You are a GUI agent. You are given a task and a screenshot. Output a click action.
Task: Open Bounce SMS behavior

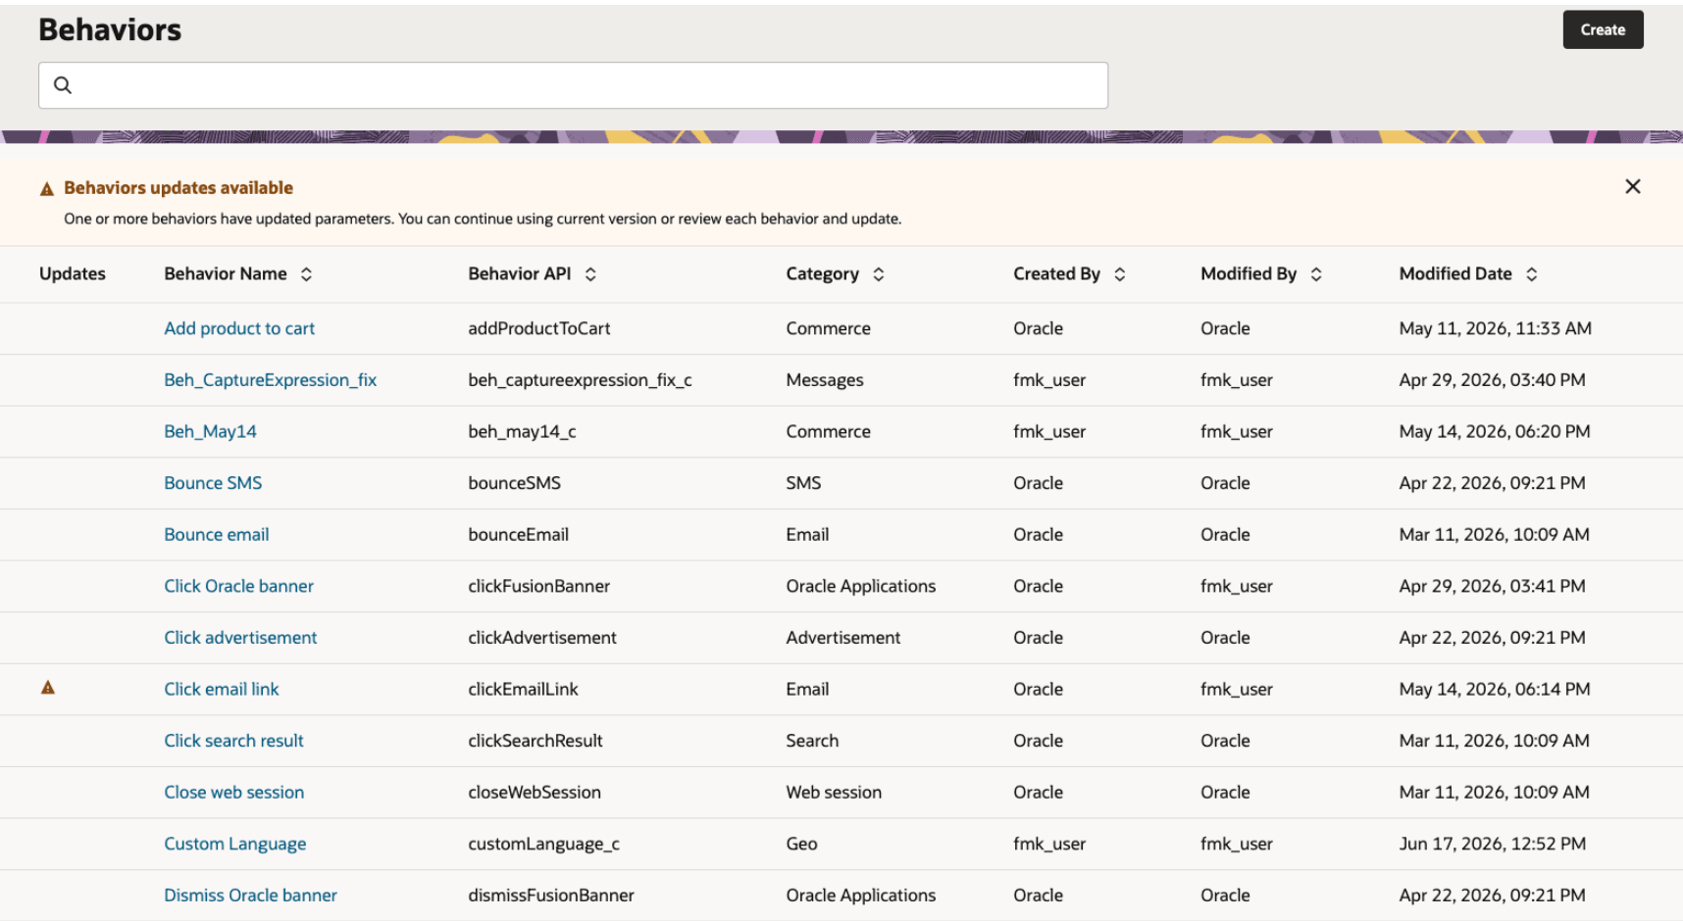(x=213, y=483)
